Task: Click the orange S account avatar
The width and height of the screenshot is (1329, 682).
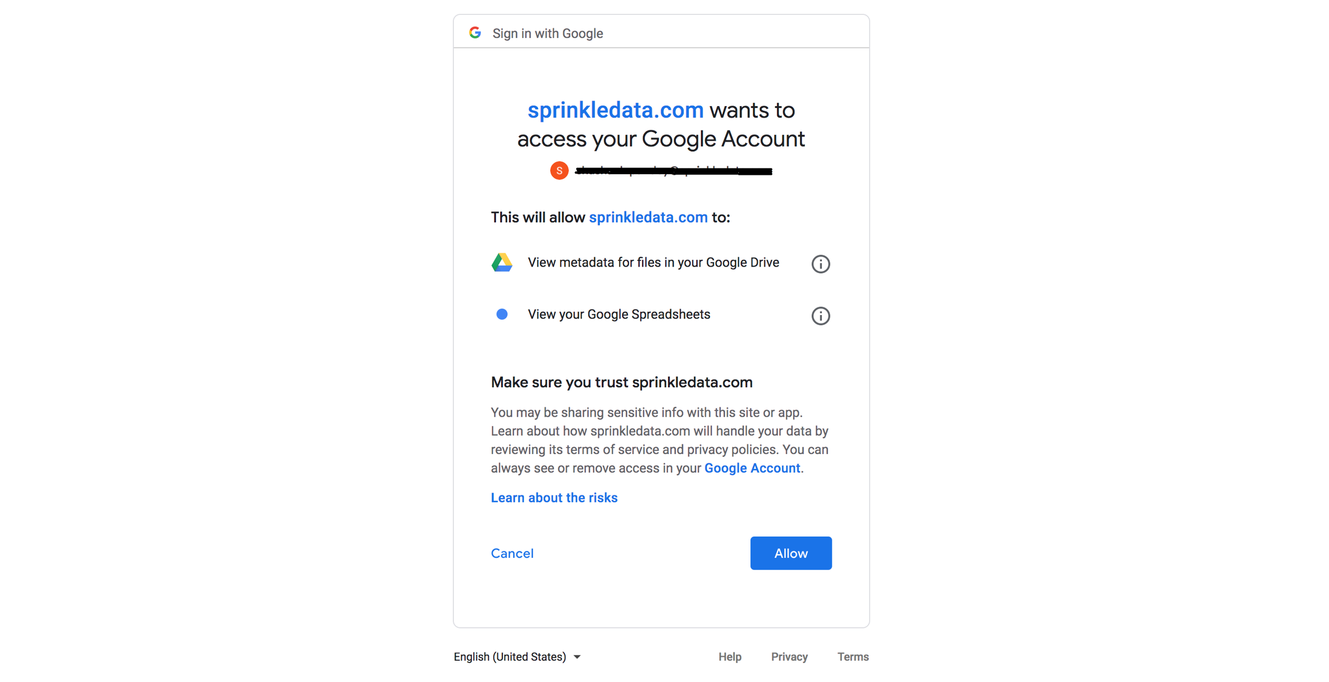Action: click(559, 170)
